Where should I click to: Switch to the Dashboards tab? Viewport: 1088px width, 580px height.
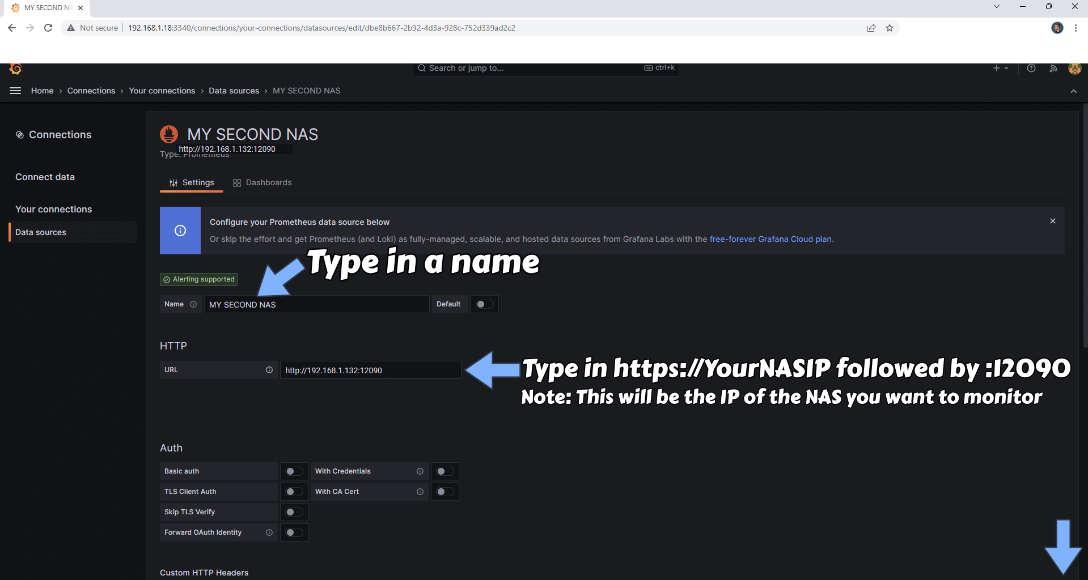[x=262, y=182]
